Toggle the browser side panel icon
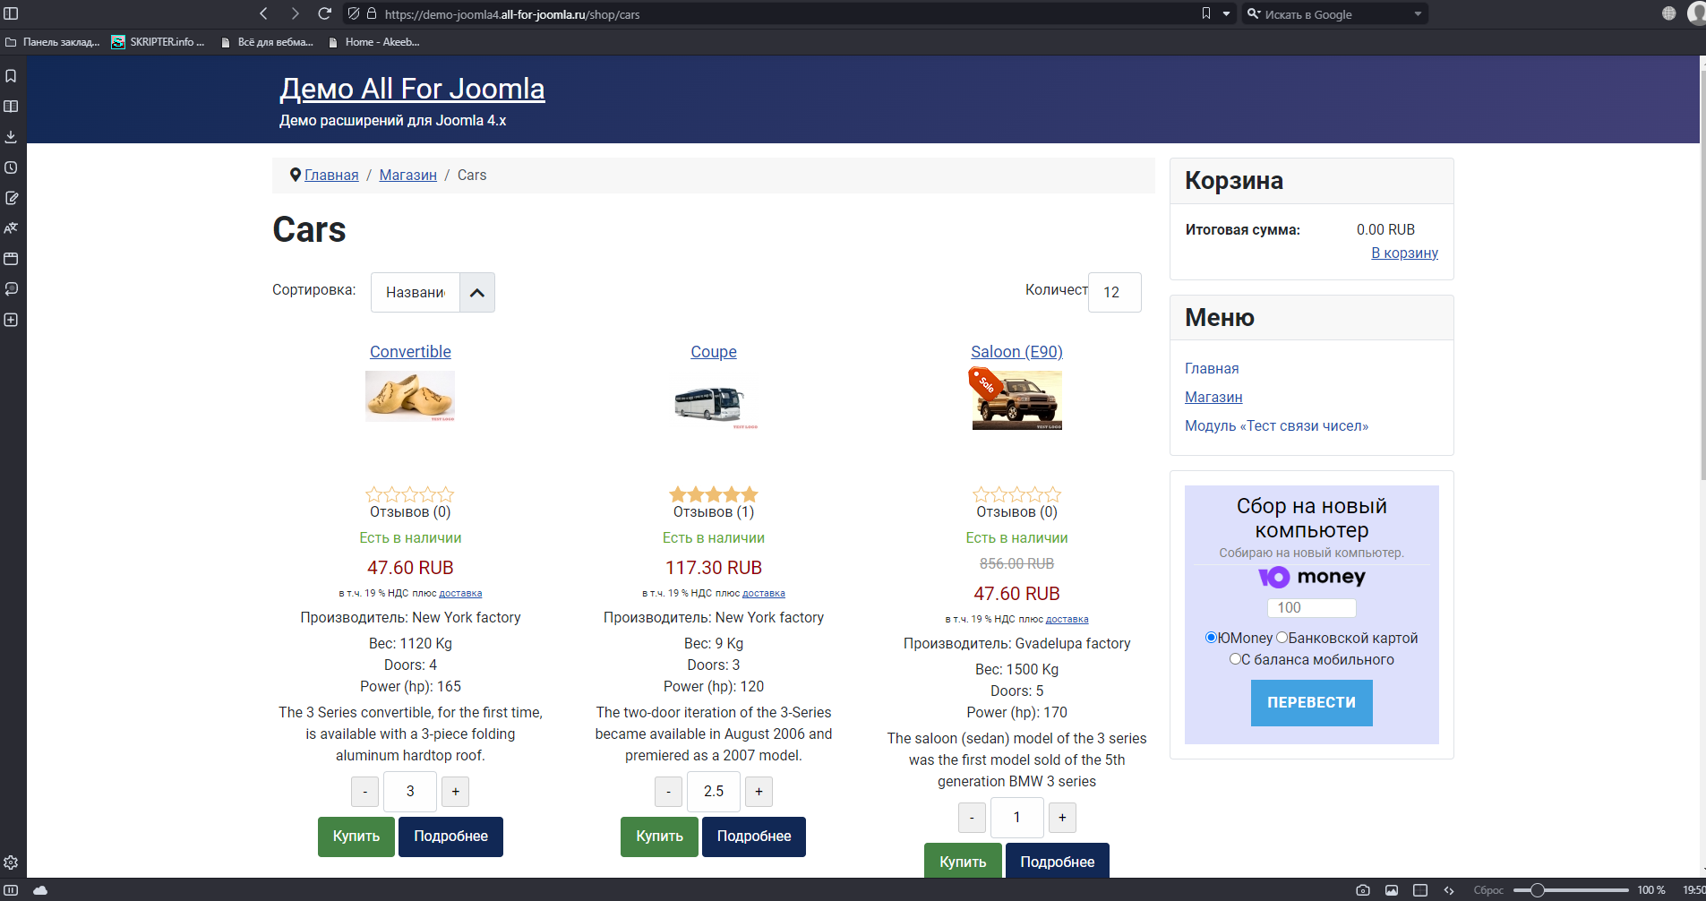This screenshot has width=1706, height=901. 11,13
